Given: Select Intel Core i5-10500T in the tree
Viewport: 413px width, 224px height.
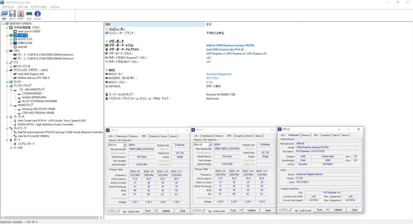Looking at the screenshot, I should [x=29, y=31].
